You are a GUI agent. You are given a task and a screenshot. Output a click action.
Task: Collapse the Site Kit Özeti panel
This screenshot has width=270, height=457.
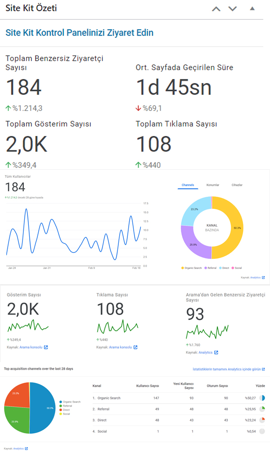coord(252,9)
